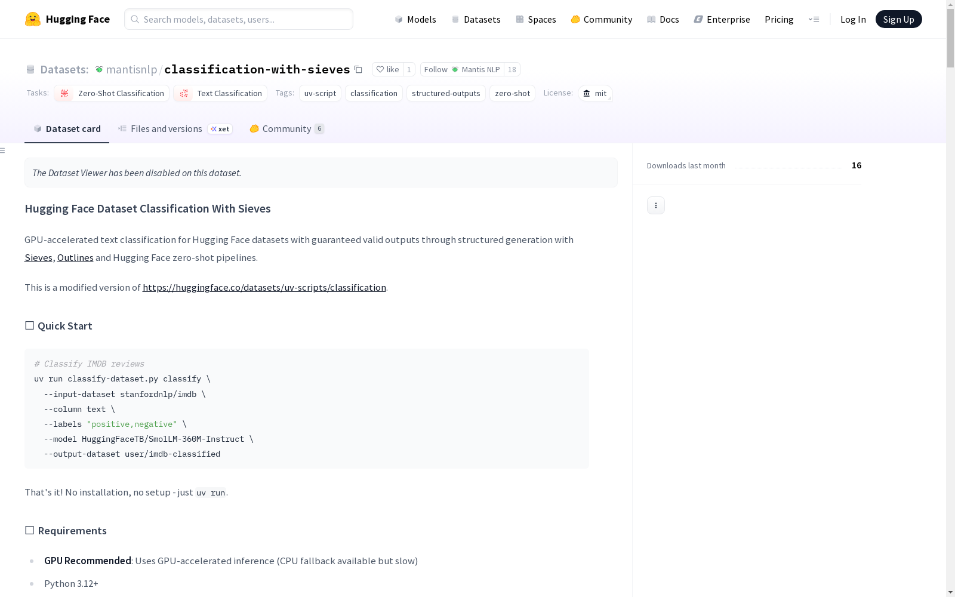Click the Text Classification task icon
The width and height of the screenshot is (955, 597).
(184, 93)
